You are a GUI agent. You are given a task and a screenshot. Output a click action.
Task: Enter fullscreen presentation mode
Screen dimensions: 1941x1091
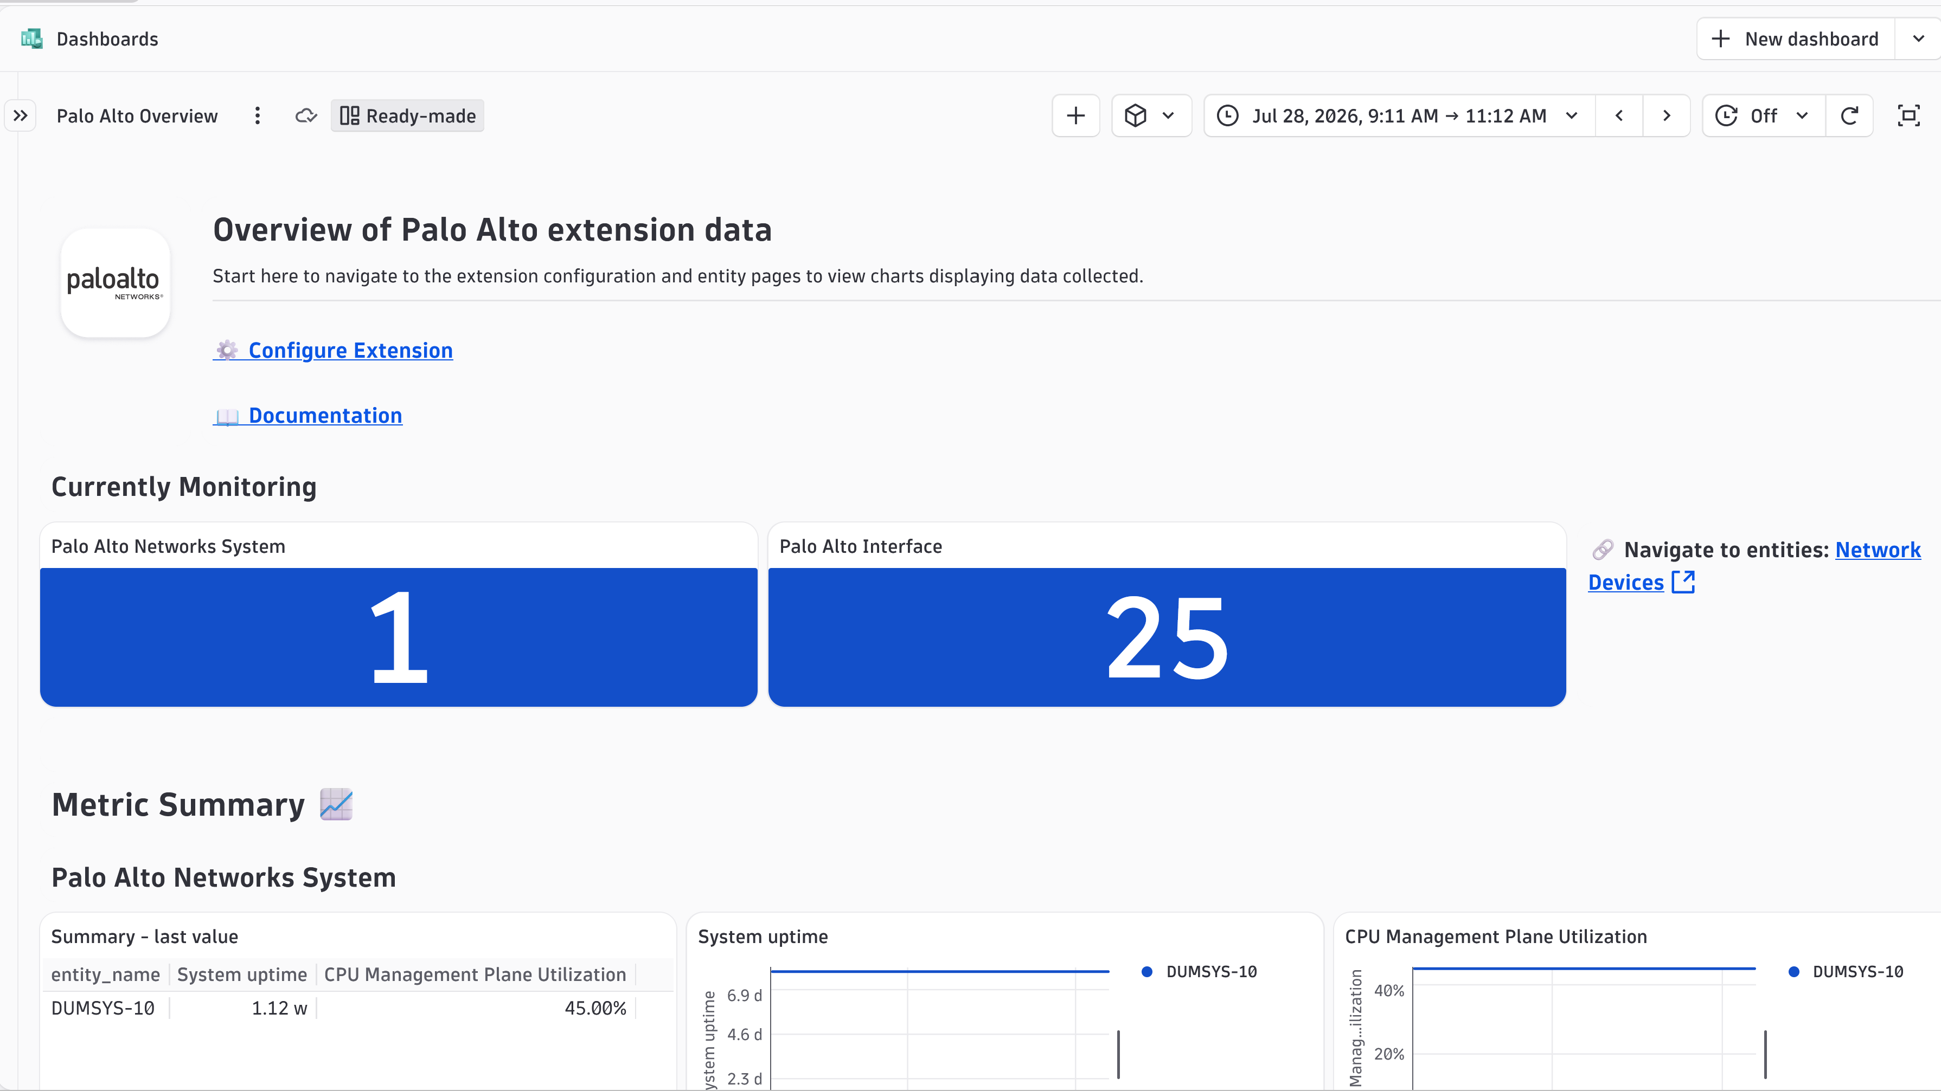[1908, 116]
